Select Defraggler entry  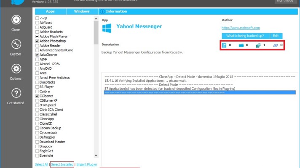pos(47,137)
